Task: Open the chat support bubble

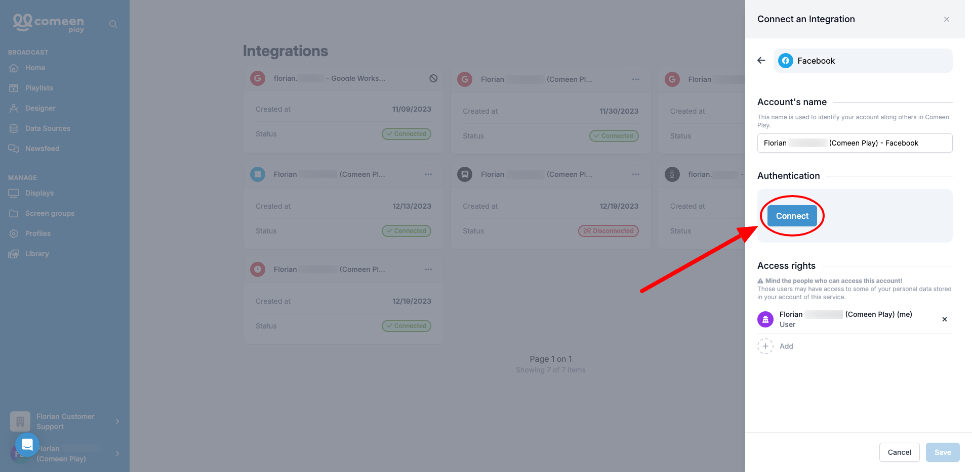Action: tap(27, 445)
